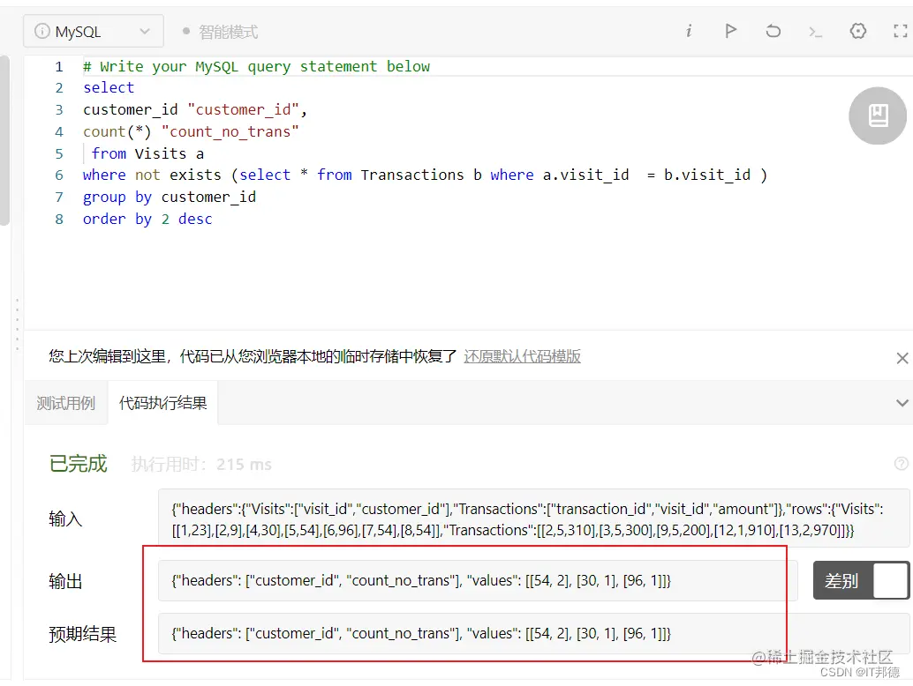Click the editor vertical scrollbar
This screenshot has width=913, height=686.
click(x=4, y=140)
